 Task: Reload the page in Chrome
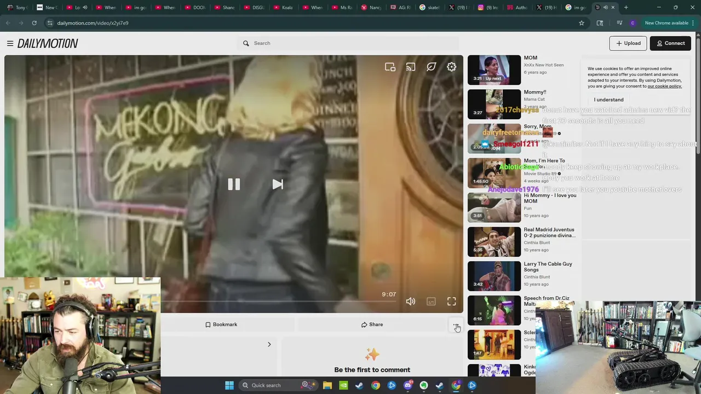point(34,23)
